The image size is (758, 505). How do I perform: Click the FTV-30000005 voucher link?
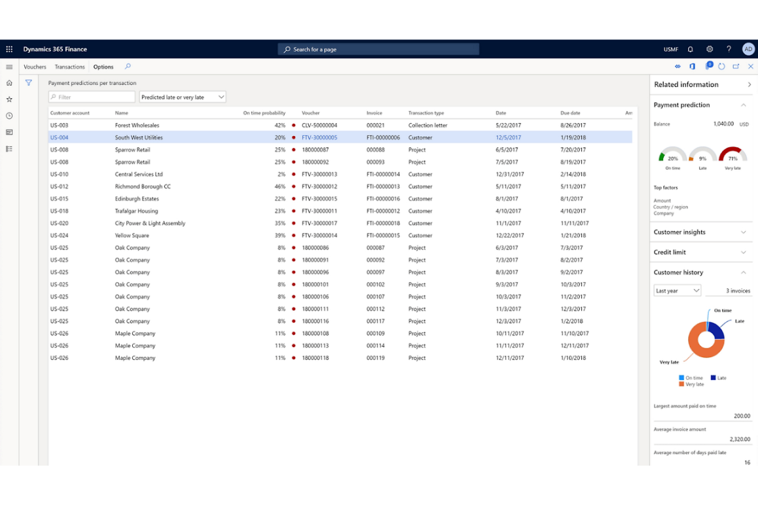click(320, 137)
